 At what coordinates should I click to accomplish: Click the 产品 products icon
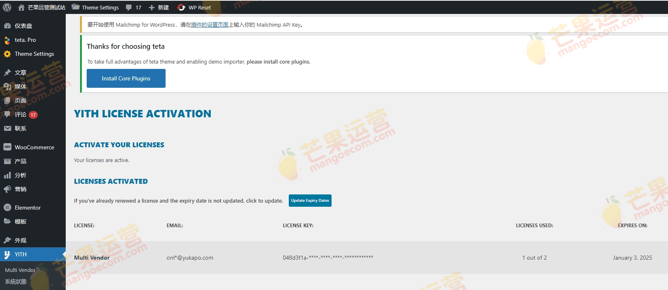click(7, 161)
